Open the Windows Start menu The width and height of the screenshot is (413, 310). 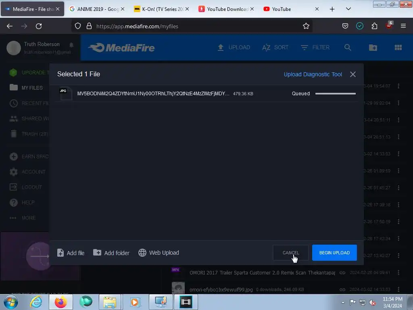11,302
